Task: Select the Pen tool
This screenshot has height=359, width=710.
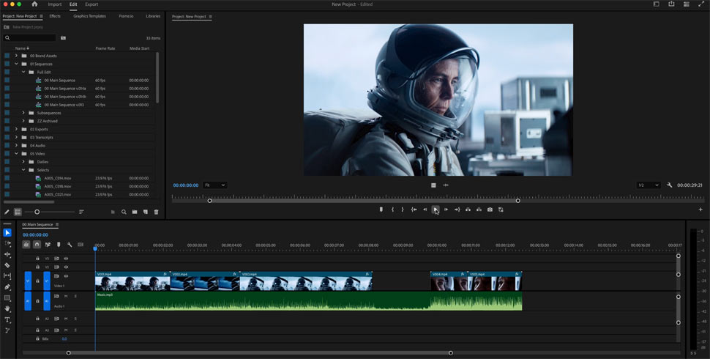Action: (7, 287)
